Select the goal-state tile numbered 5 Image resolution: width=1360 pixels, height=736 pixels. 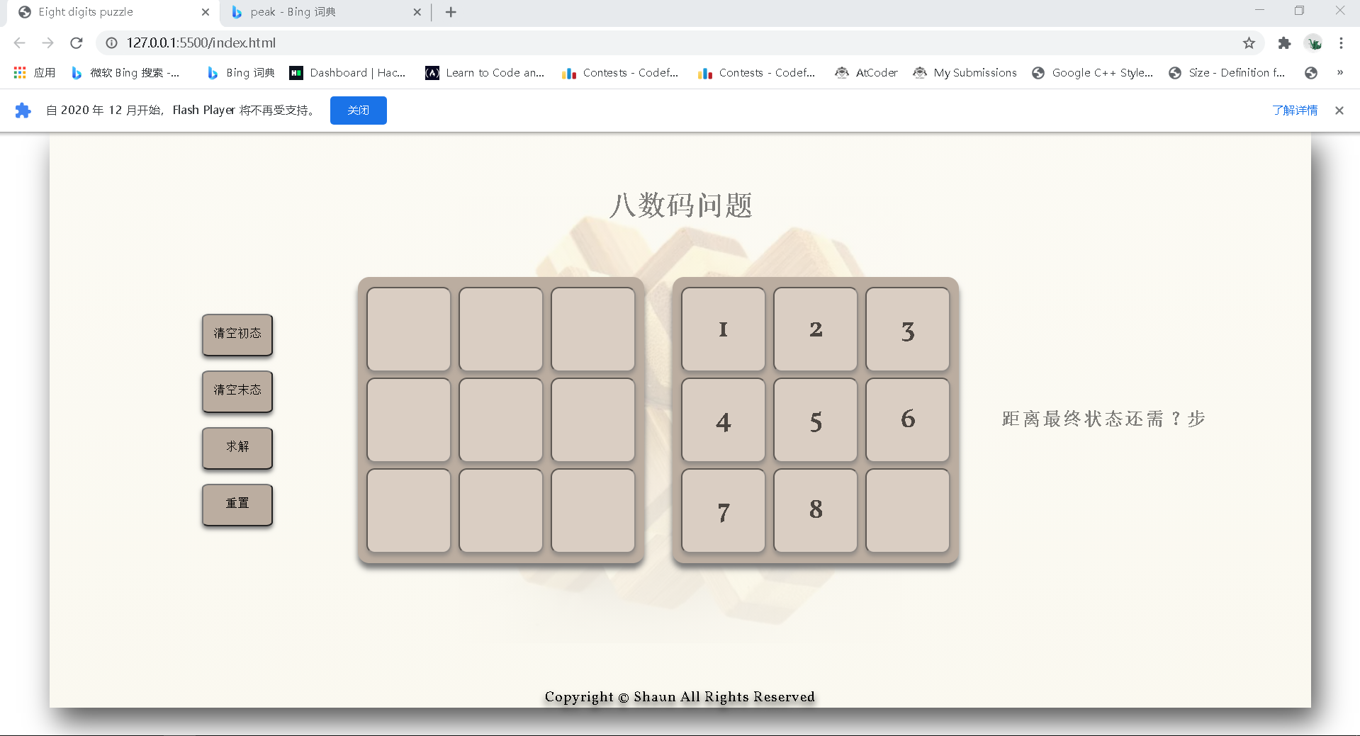815,420
